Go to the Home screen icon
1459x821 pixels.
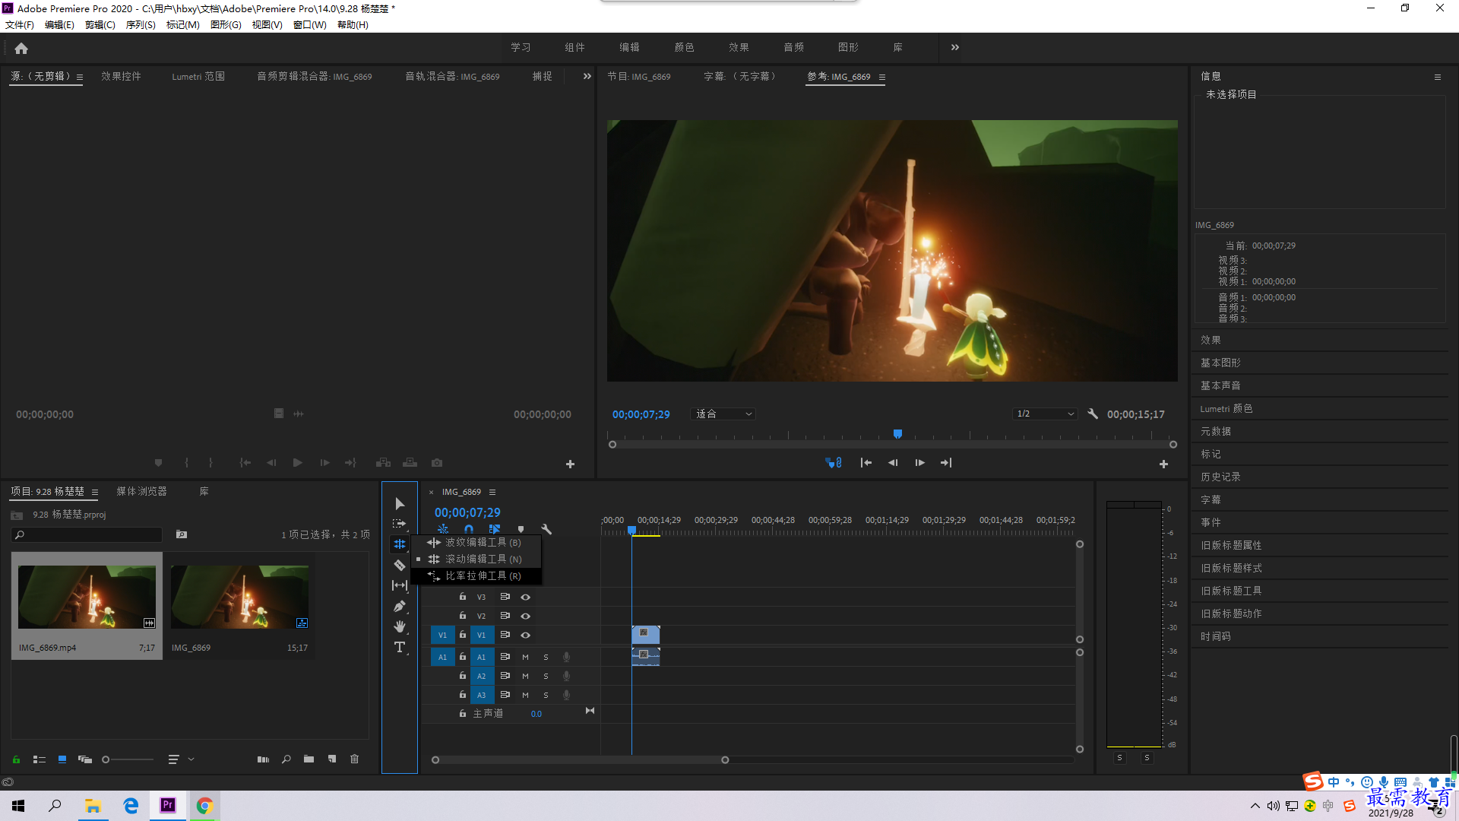[21, 49]
